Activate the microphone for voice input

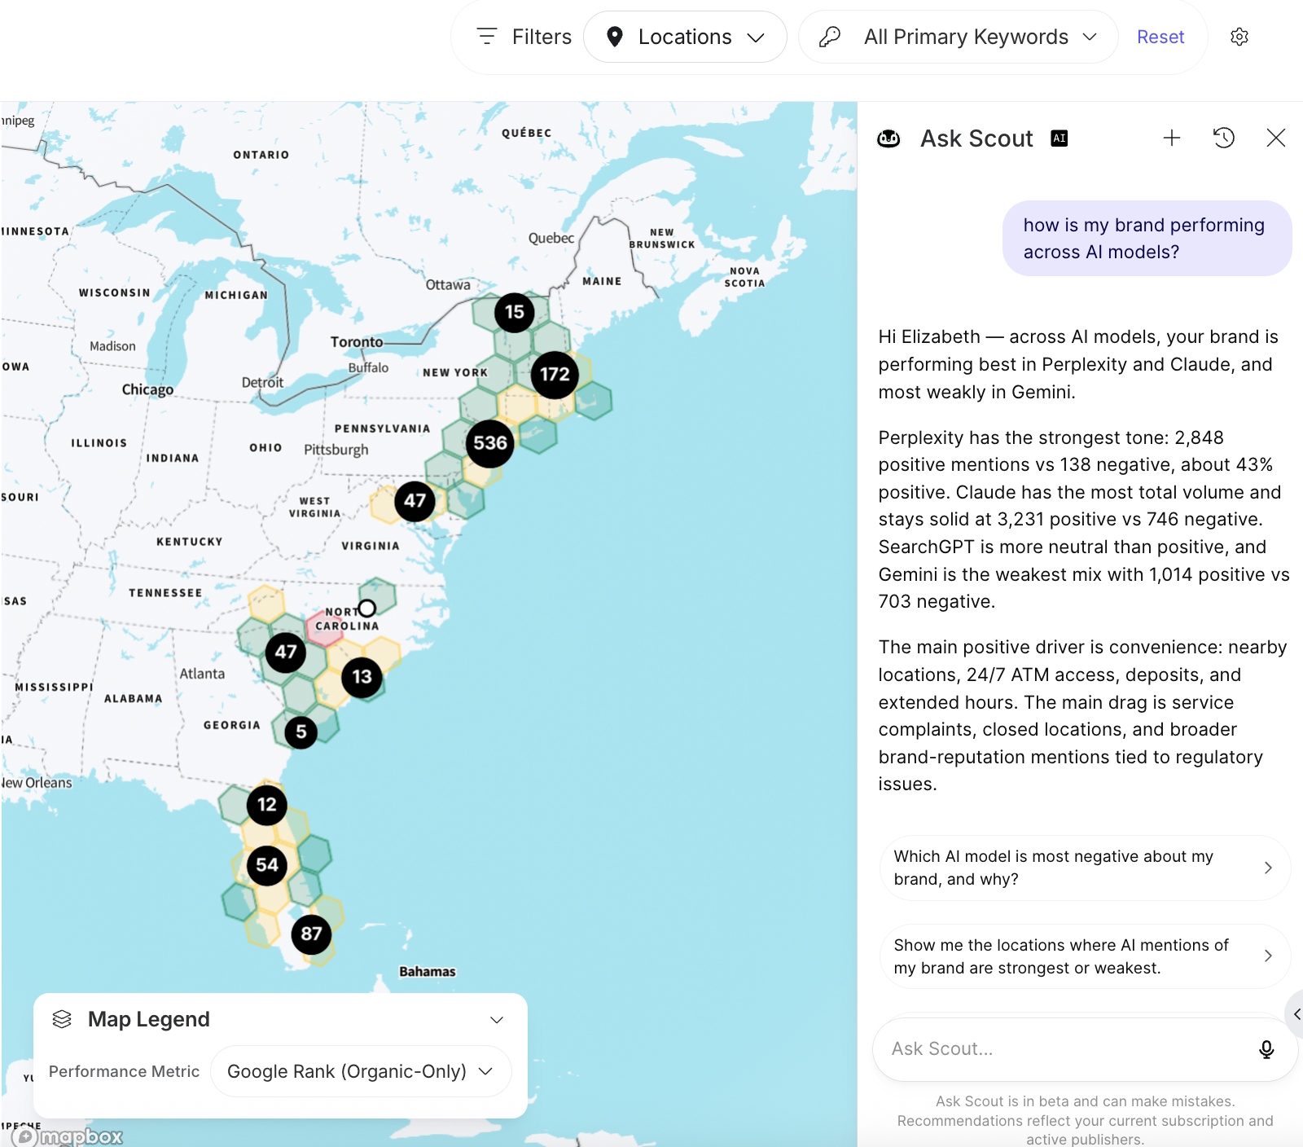[x=1266, y=1049]
